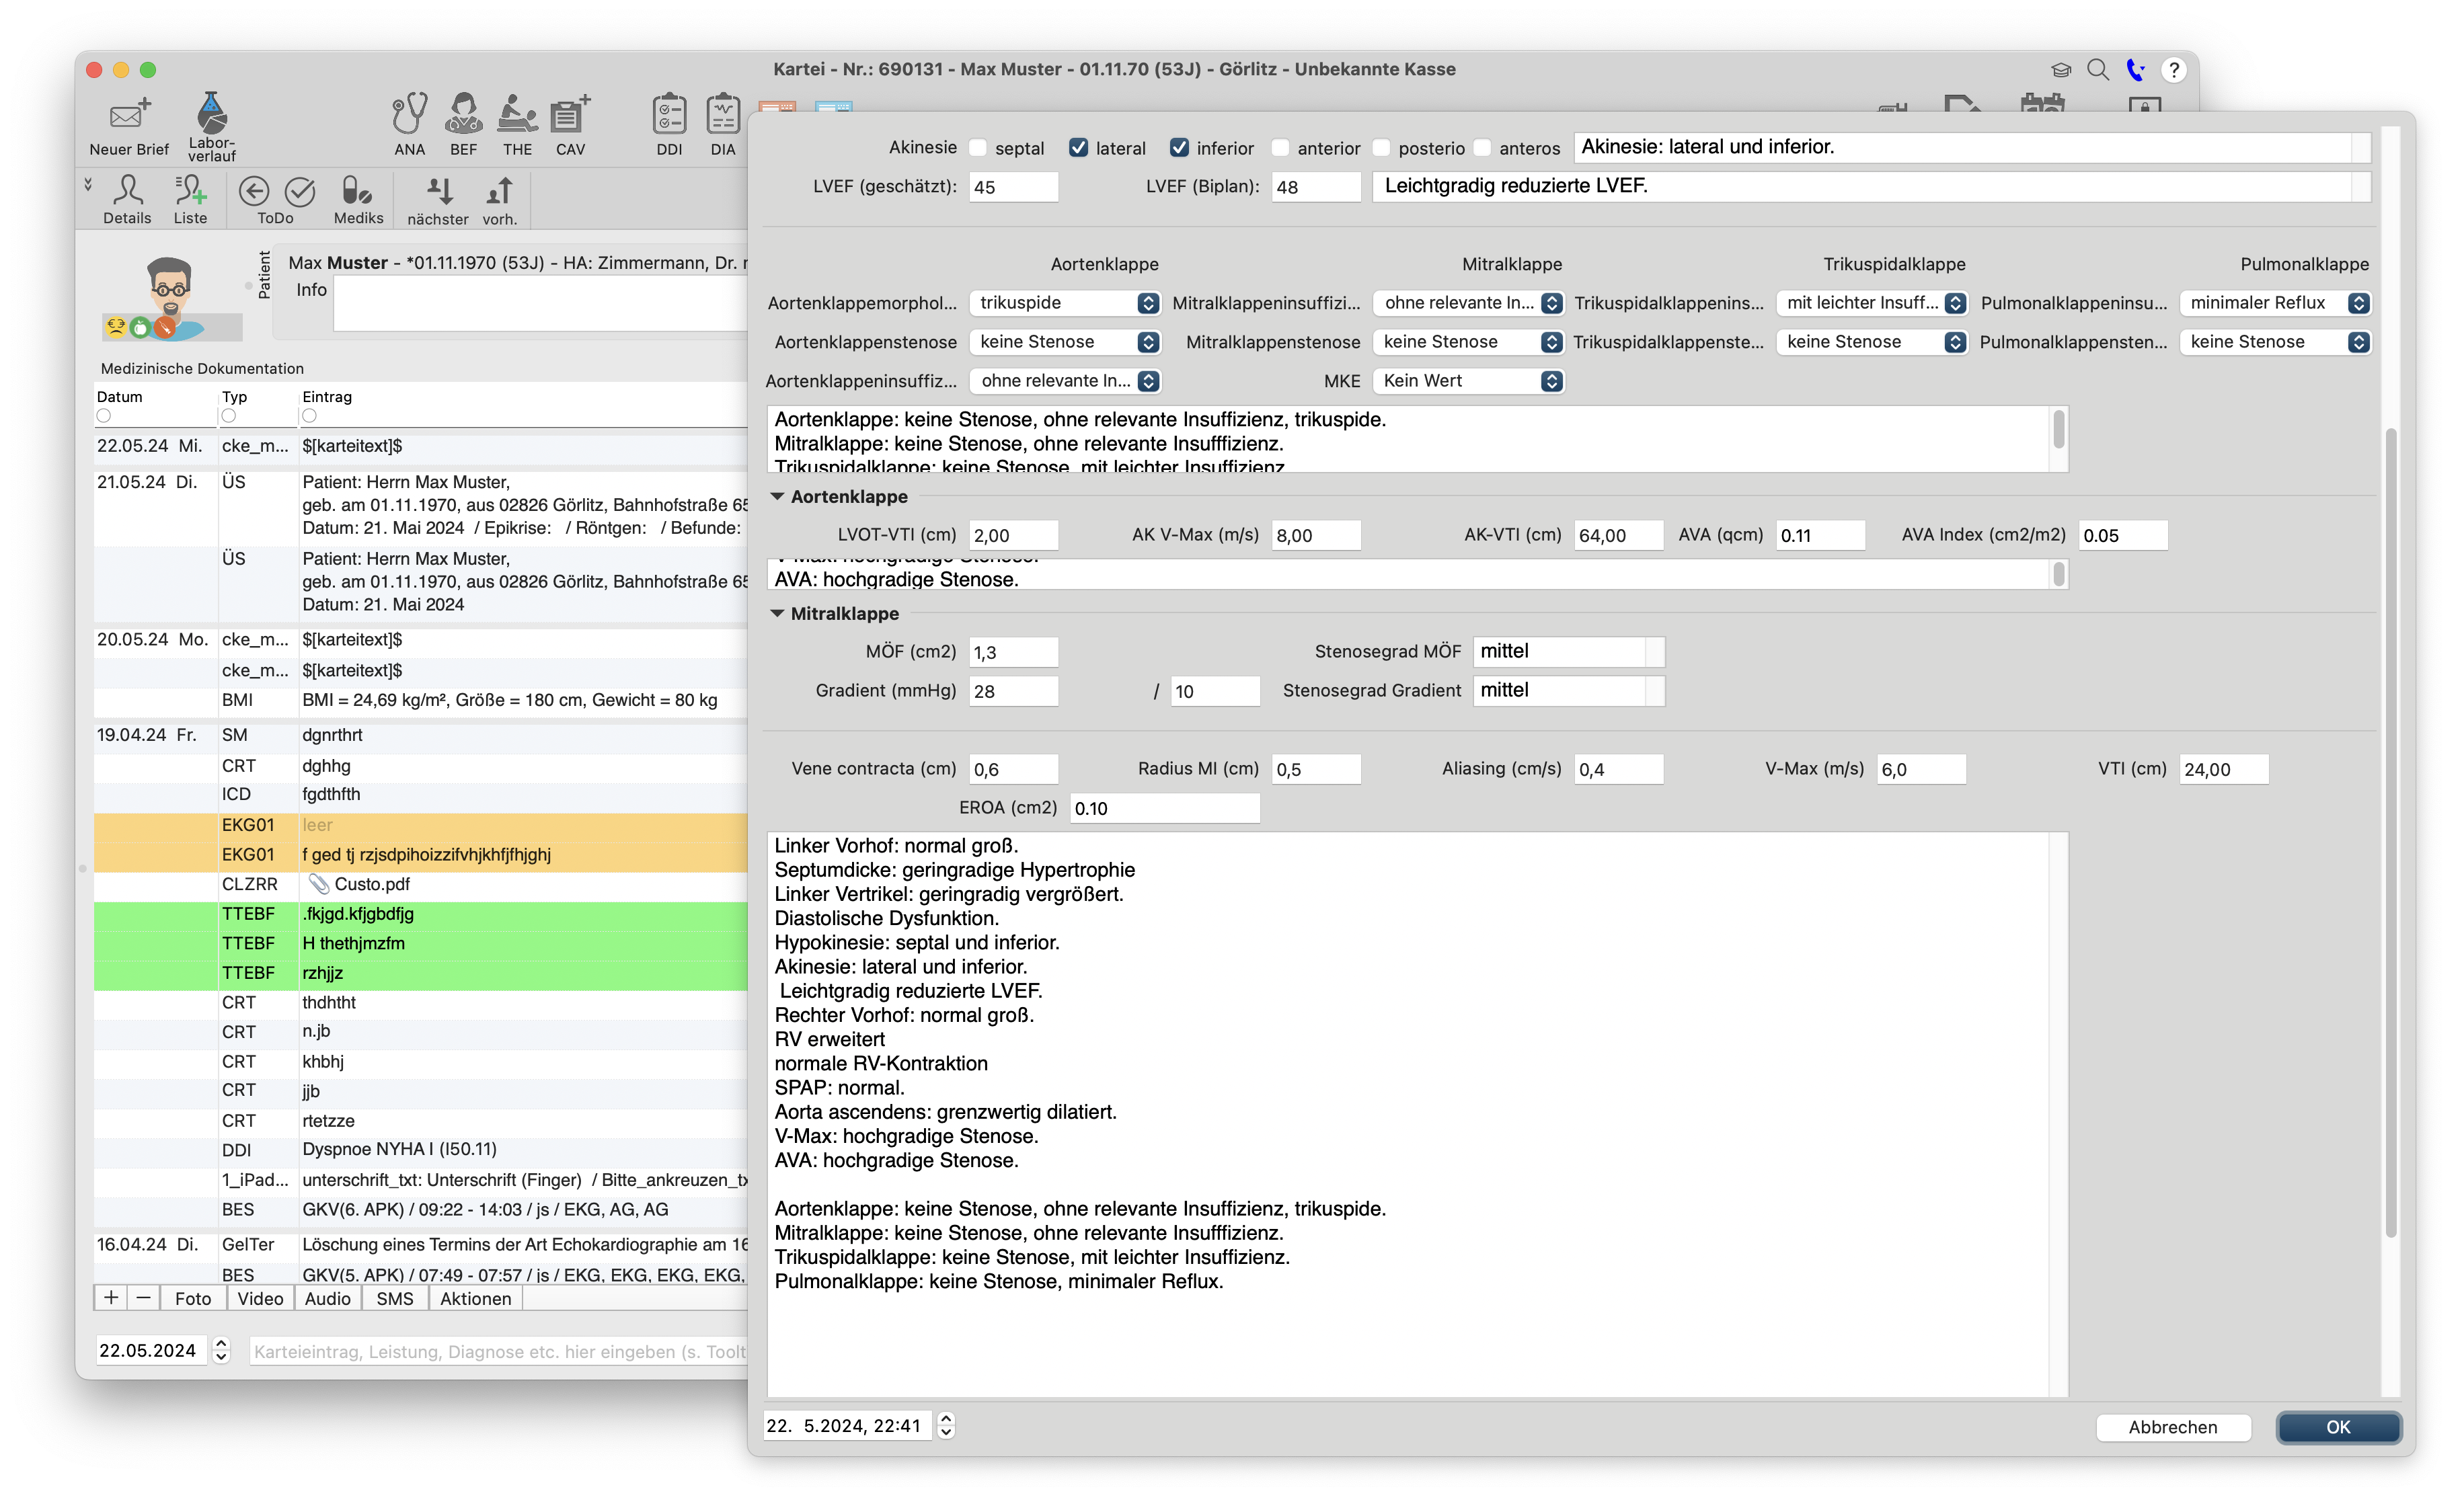2464x1510 pixels.
Task: Collapse the Mitralklappe section triangle
Action: pos(777,613)
